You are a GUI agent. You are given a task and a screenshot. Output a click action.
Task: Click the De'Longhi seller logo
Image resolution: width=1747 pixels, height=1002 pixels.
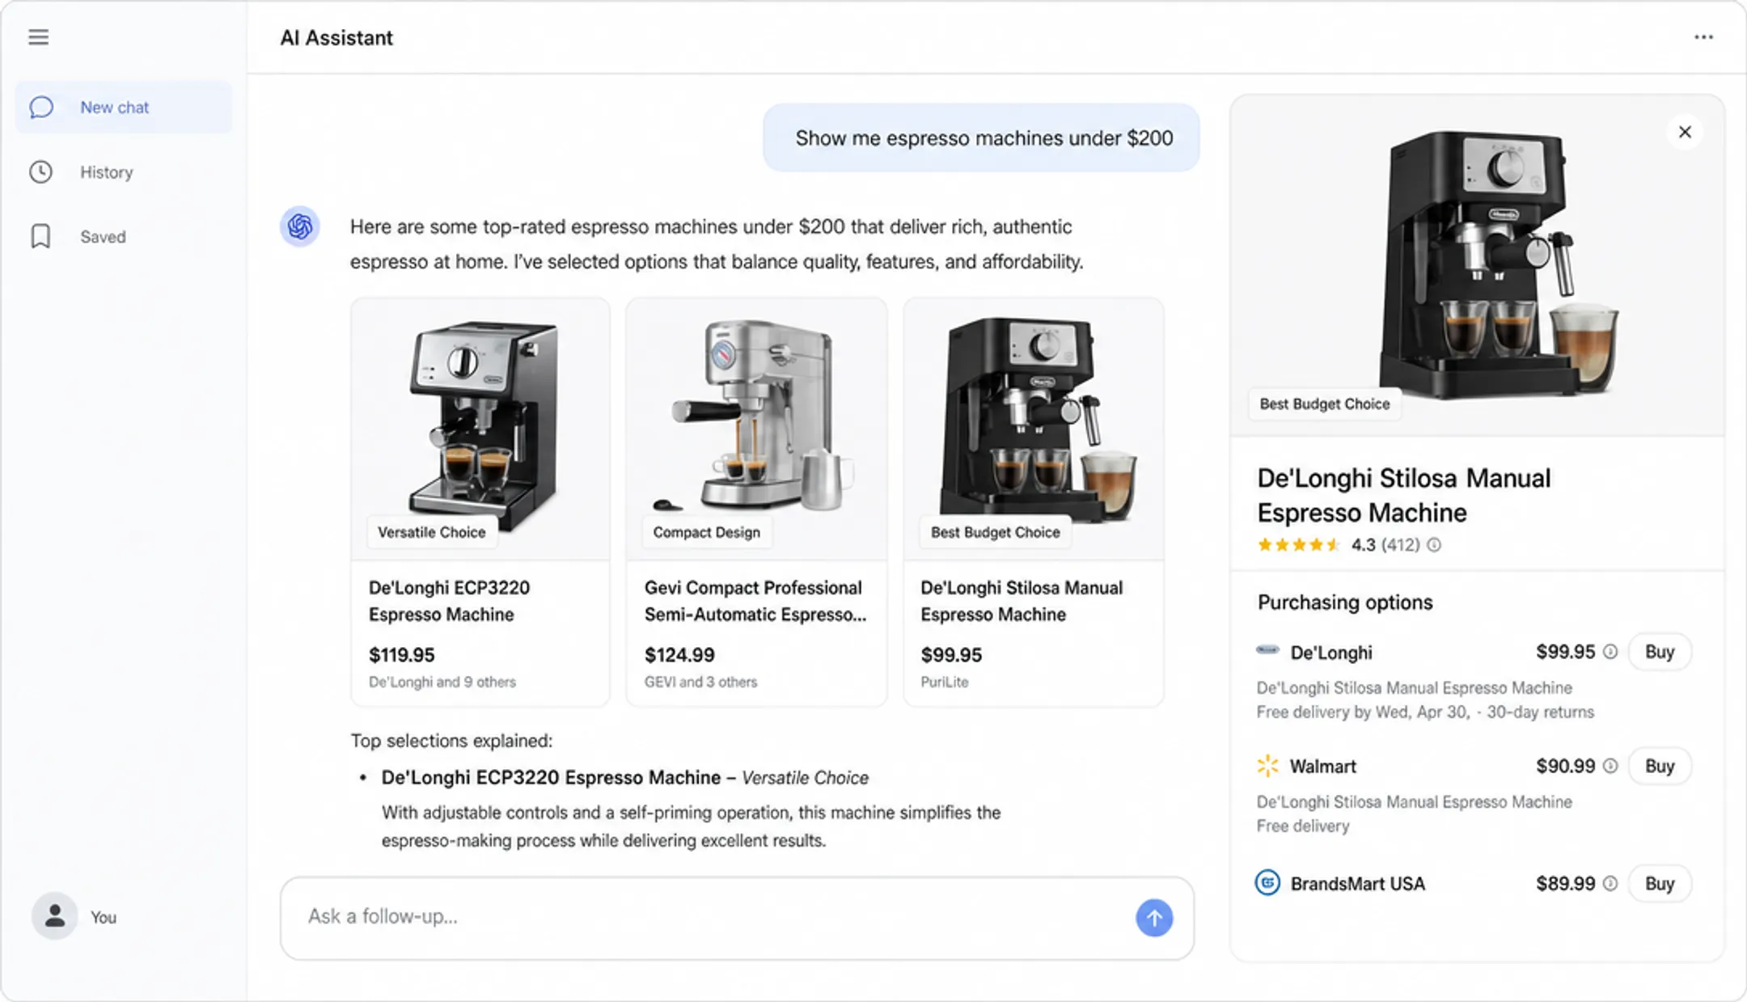click(x=1267, y=649)
